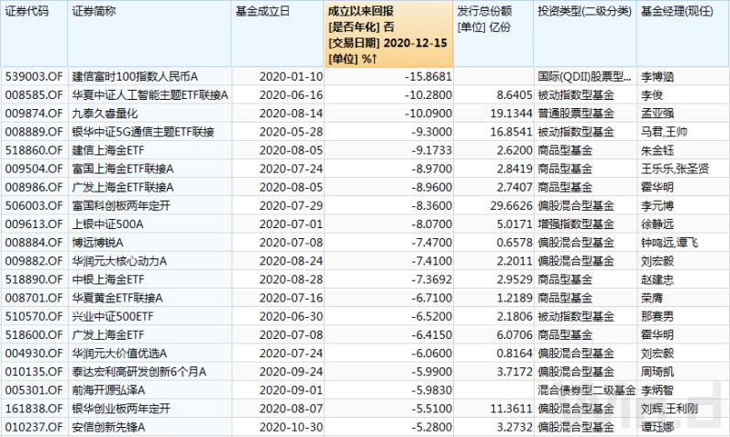
Task: Select the 基金成立日 column header
Action: 262,11
